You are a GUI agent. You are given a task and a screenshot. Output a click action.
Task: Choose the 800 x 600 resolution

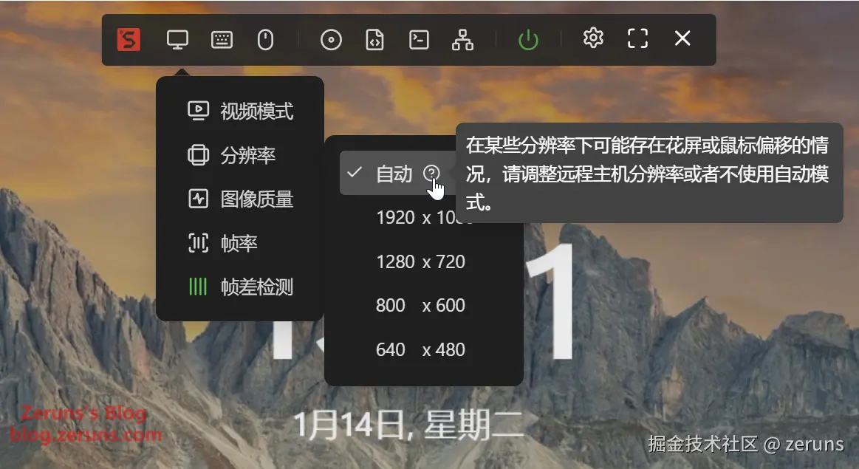[421, 305]
